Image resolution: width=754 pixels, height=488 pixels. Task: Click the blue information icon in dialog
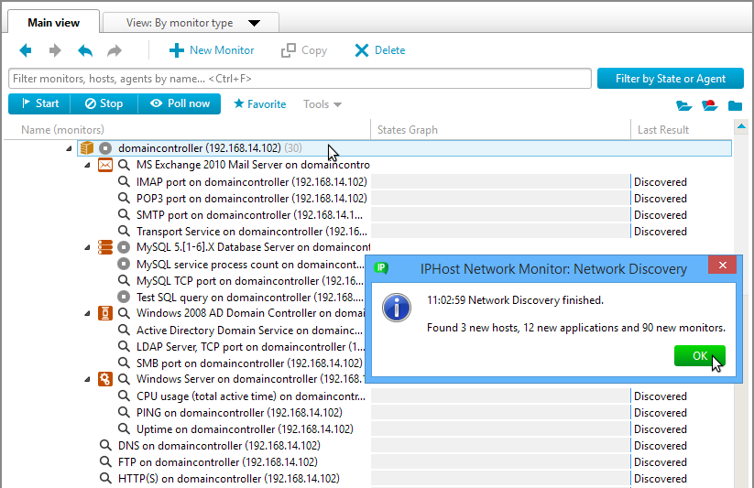click(397, 308)
